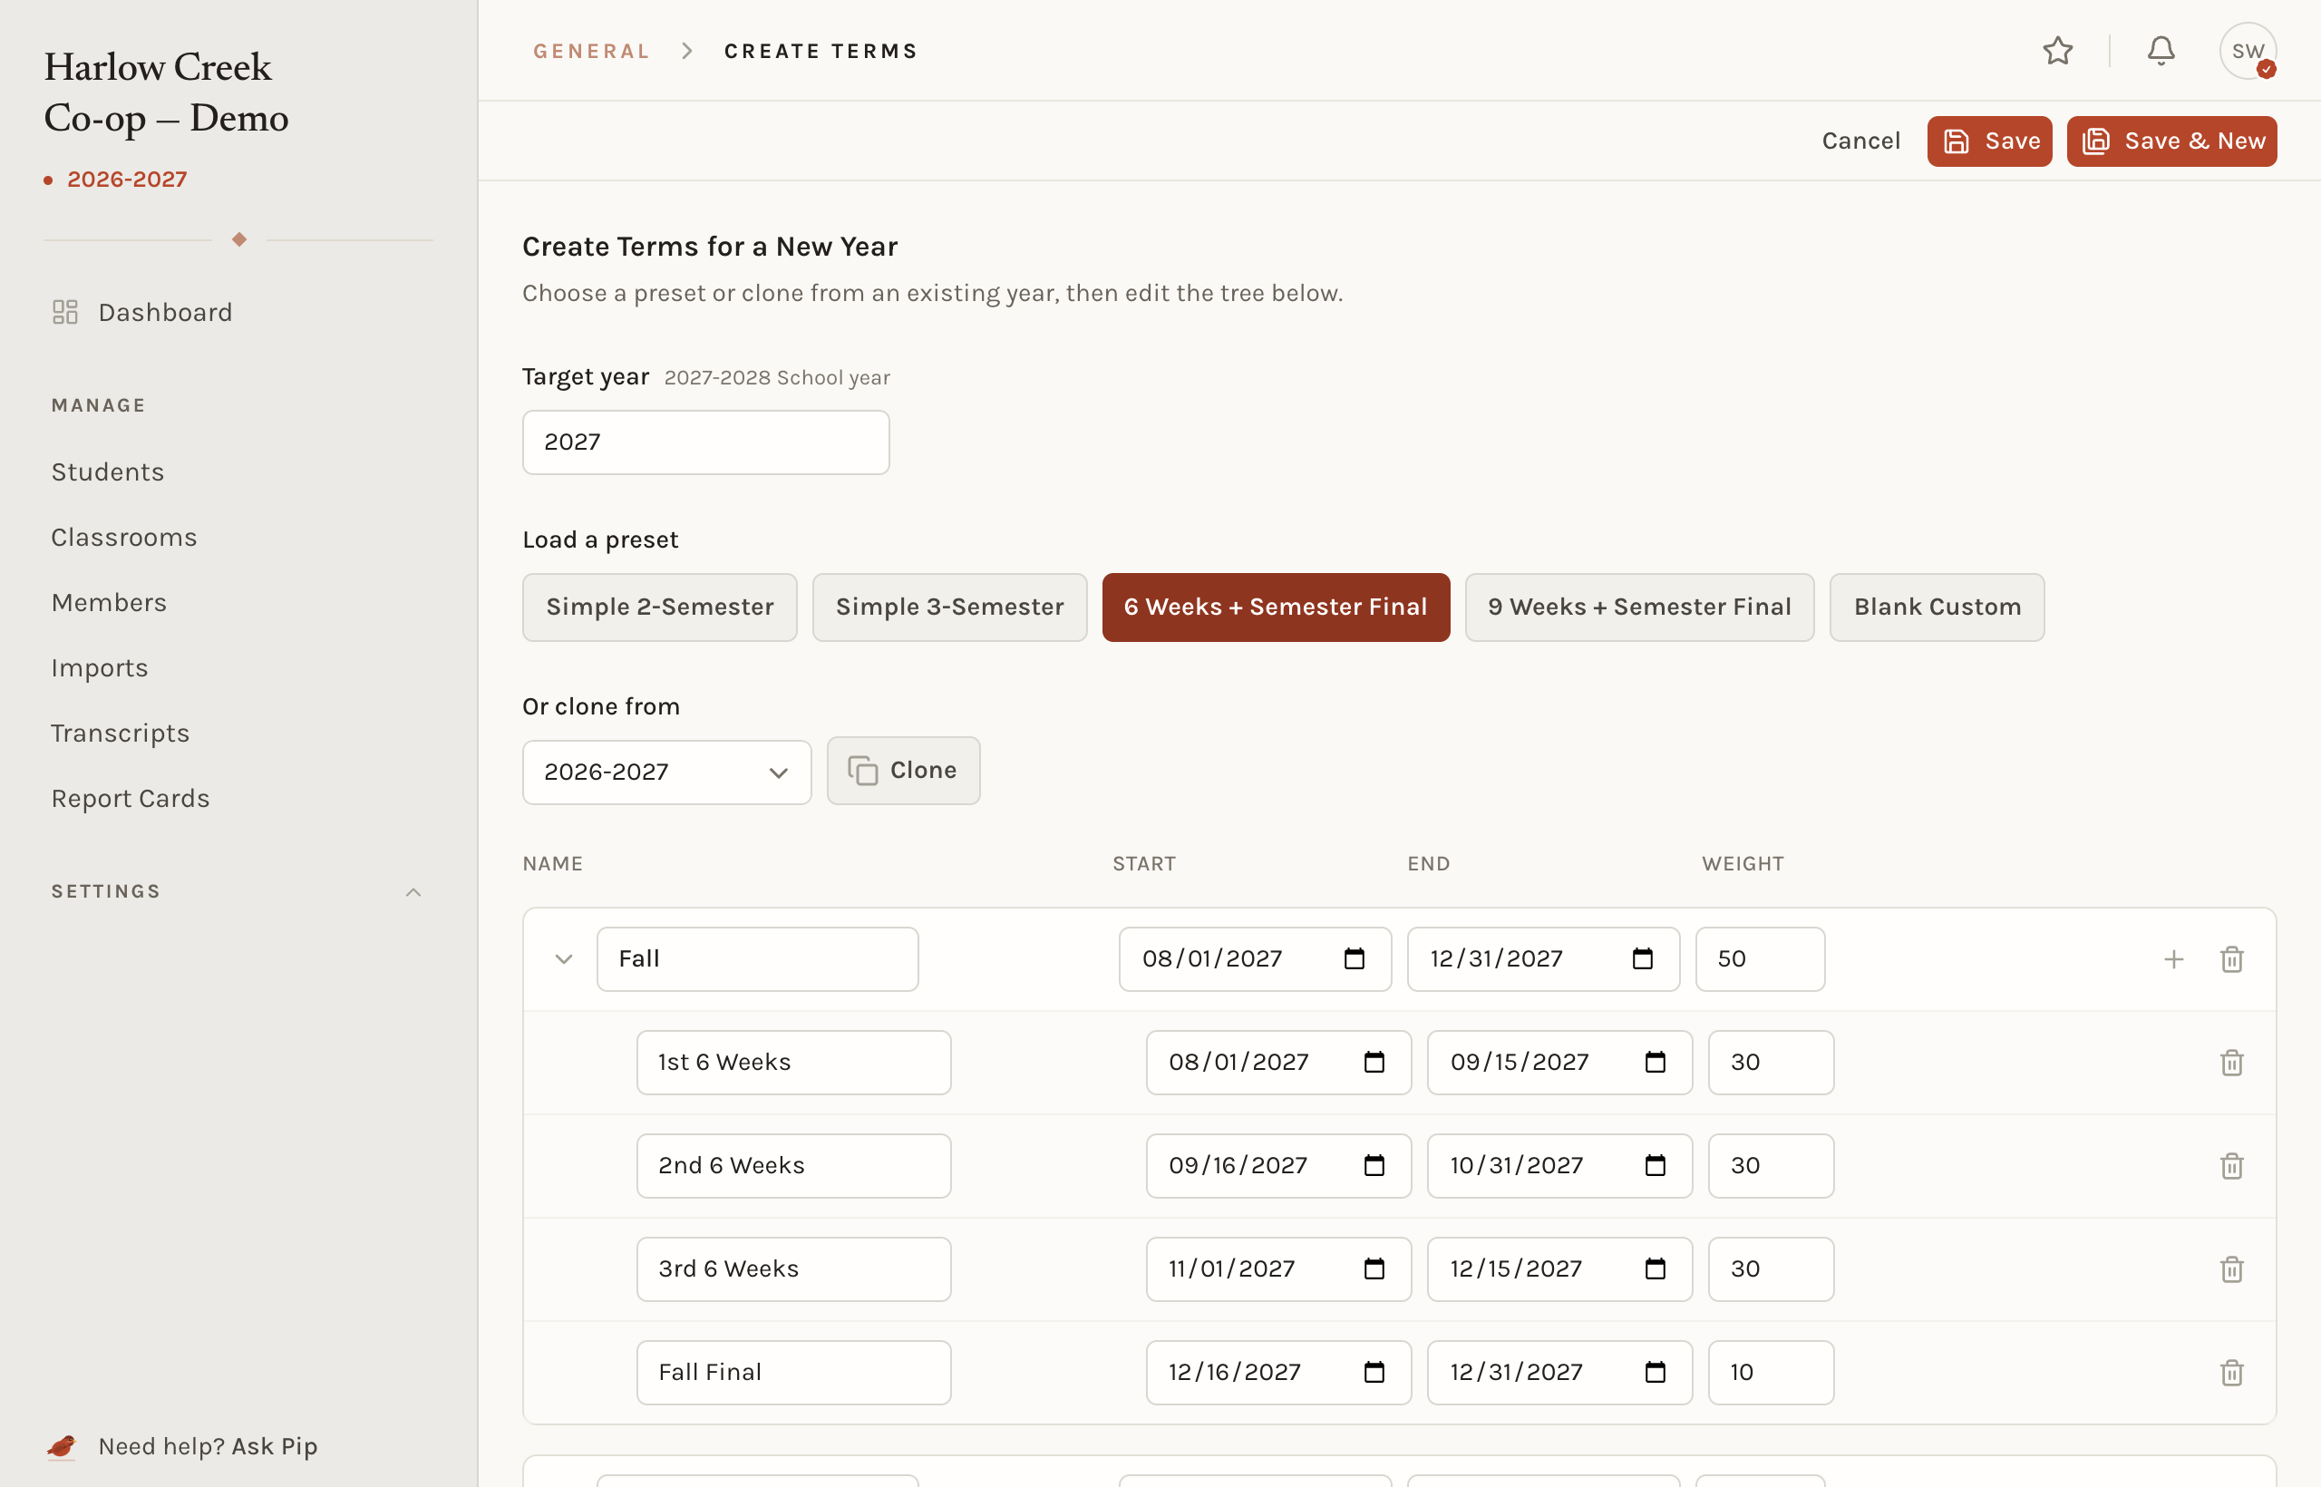Open calendar picker for Fall start date

tap(1354, 958)
